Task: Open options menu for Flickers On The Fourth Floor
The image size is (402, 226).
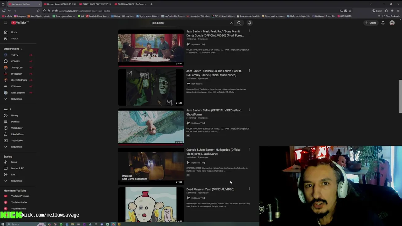Action: pyautogui.click(x=249, y=71)
